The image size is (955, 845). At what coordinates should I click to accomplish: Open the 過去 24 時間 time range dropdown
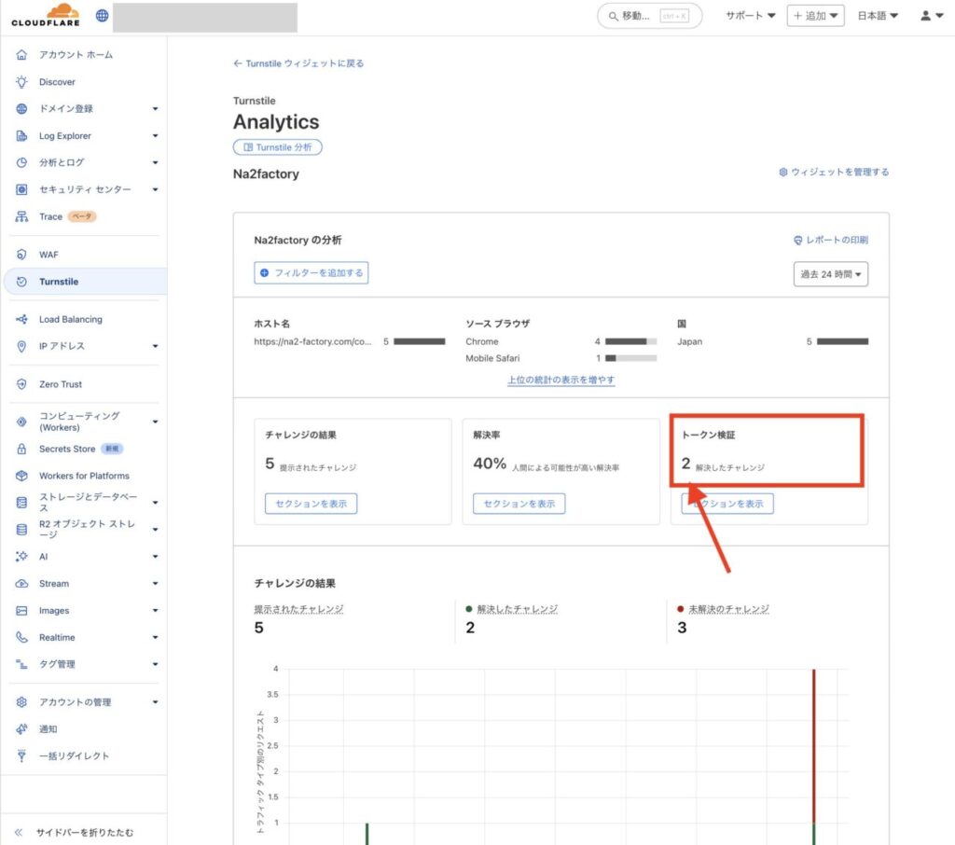click(x=830, y=274)
